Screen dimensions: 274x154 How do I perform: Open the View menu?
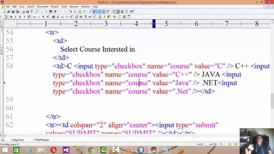coord(22,7)
